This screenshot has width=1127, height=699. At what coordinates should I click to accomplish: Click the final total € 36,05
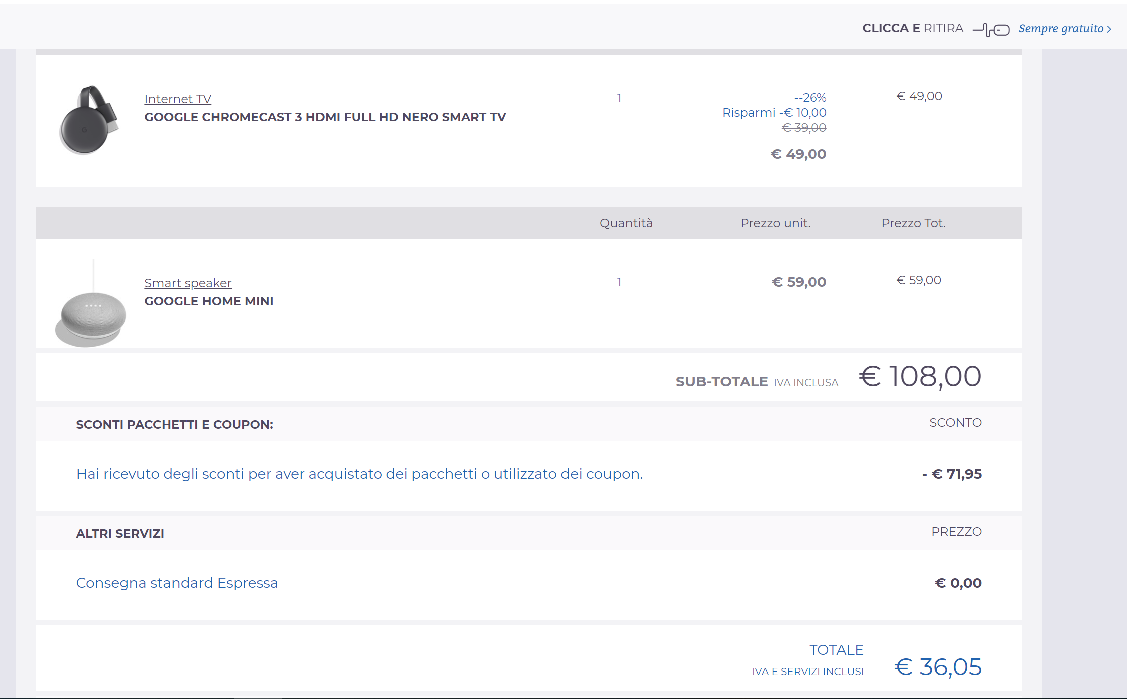coord(938,667)
